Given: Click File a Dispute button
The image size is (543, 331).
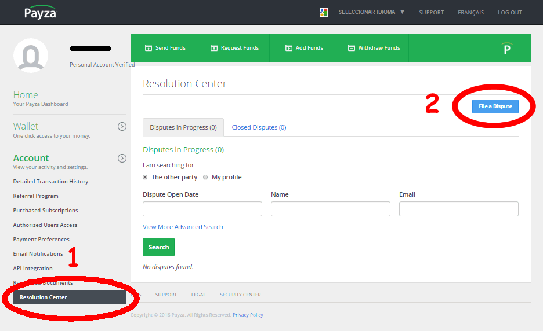Looking at the screenshot, I should coord(495,106).
